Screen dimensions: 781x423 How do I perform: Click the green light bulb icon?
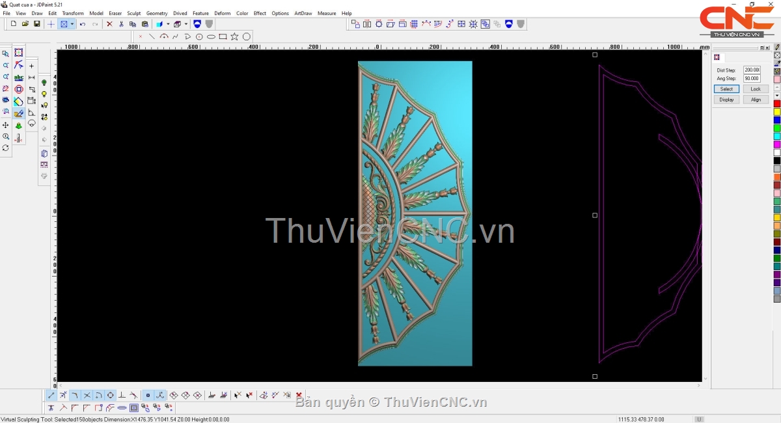44,83
